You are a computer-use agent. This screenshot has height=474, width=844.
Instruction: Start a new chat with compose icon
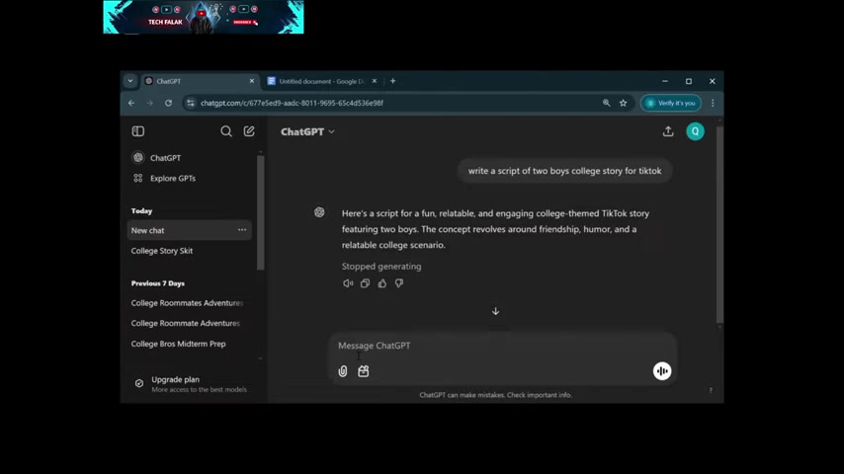(x=249, y=131)
